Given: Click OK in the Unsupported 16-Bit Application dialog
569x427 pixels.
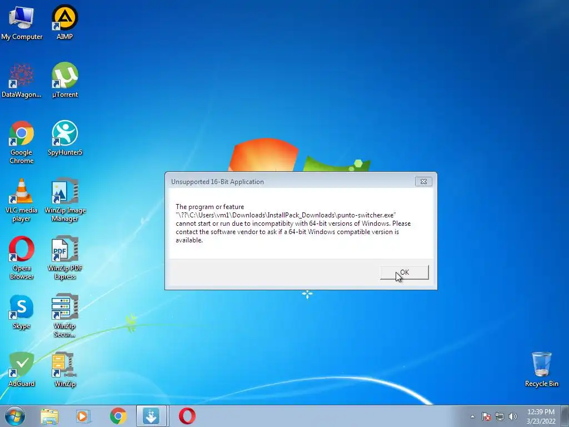Looking at the screenshot, I should point(405,272).
